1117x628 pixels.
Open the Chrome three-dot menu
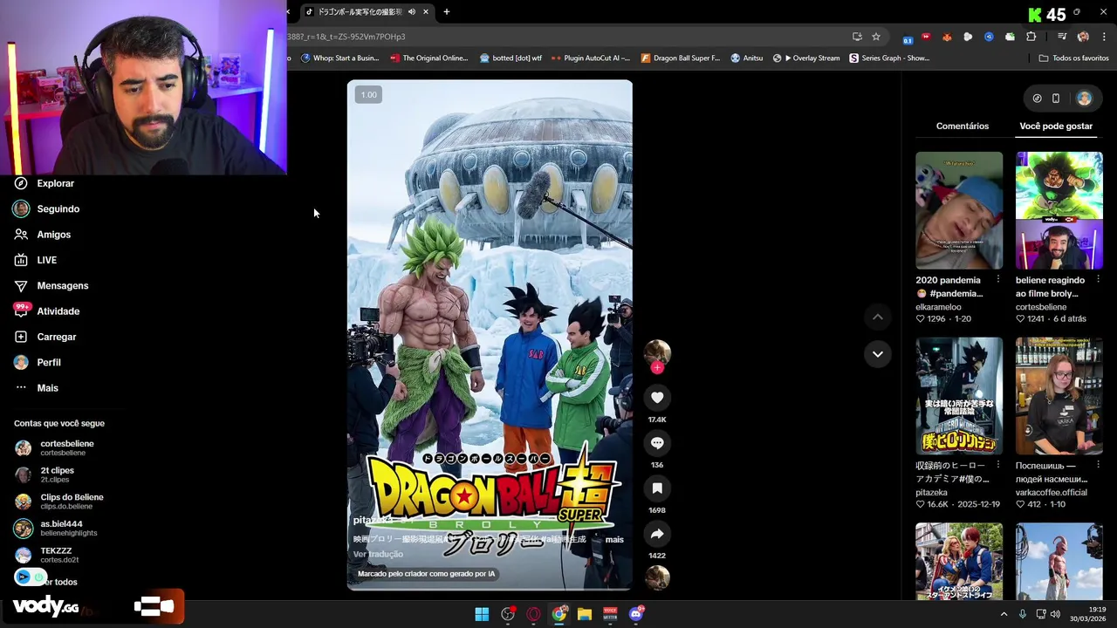[1104, 37]
